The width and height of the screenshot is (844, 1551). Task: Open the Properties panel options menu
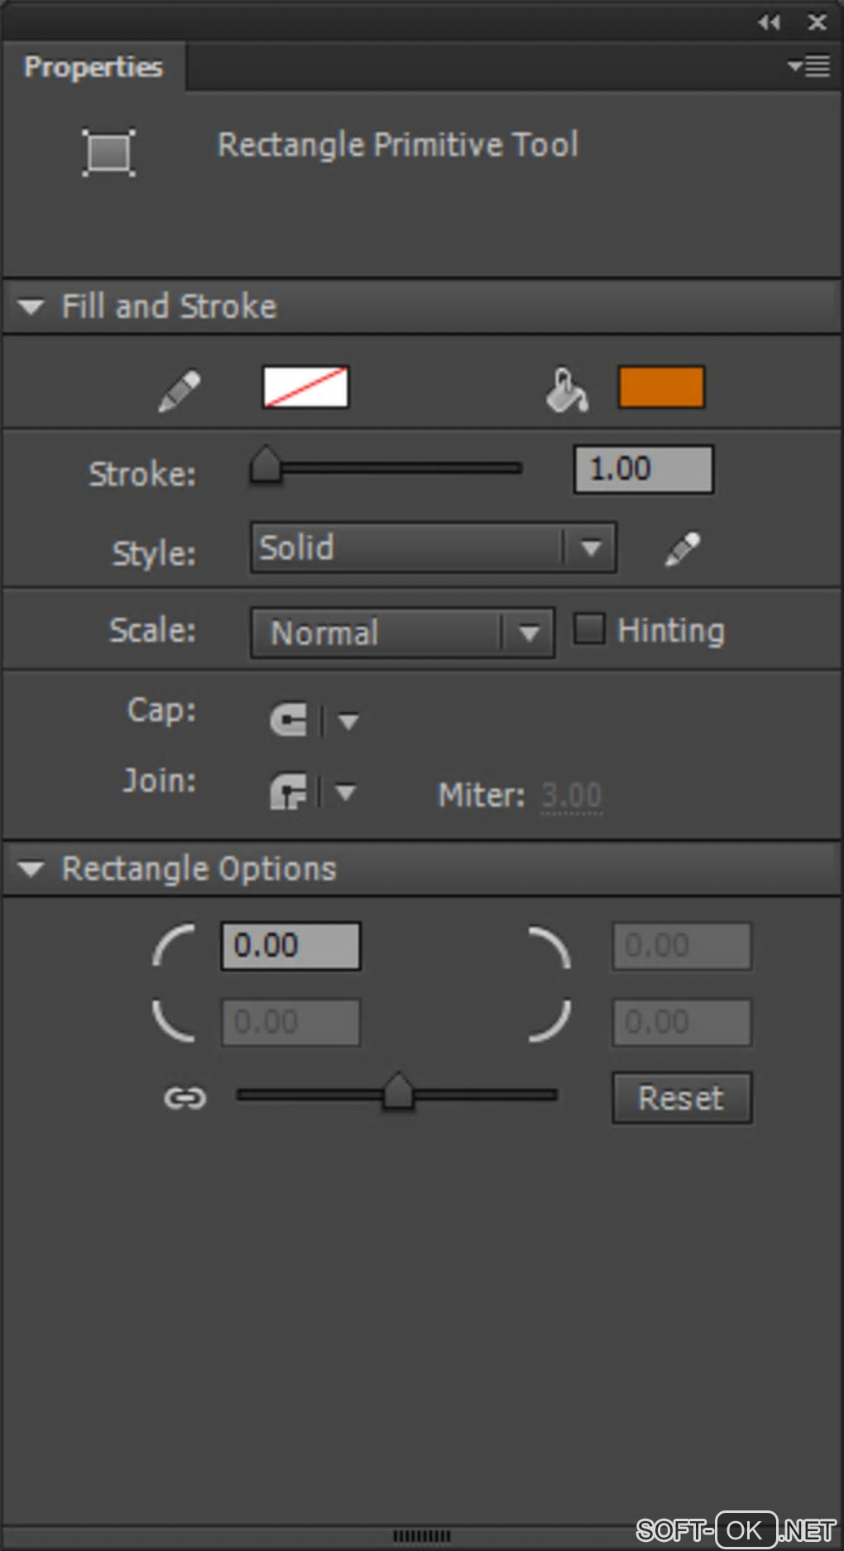(x=809, y=66)
